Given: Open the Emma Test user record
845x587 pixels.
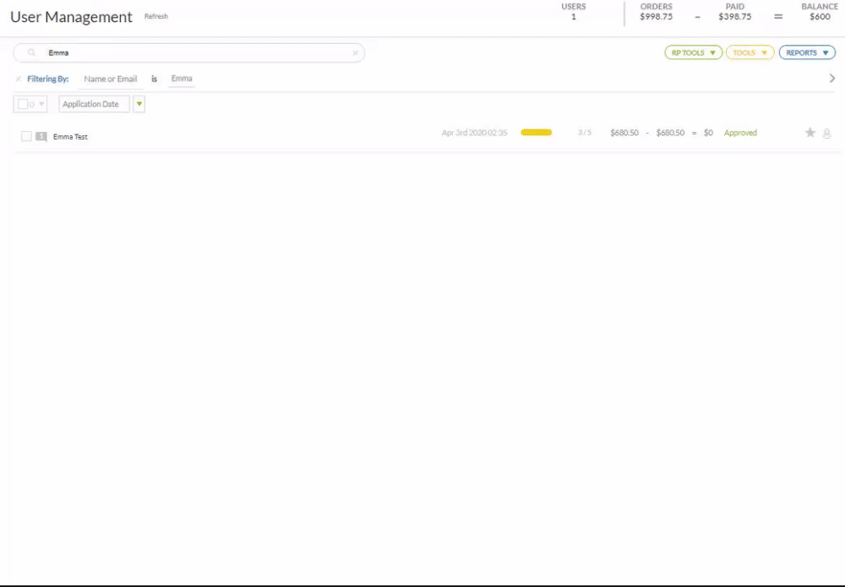Looking at the screenshot, I should tap(70, 136).
